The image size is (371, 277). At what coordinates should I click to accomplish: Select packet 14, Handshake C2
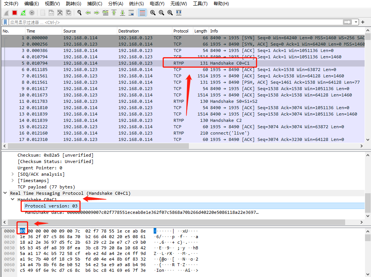click(183, 120)
